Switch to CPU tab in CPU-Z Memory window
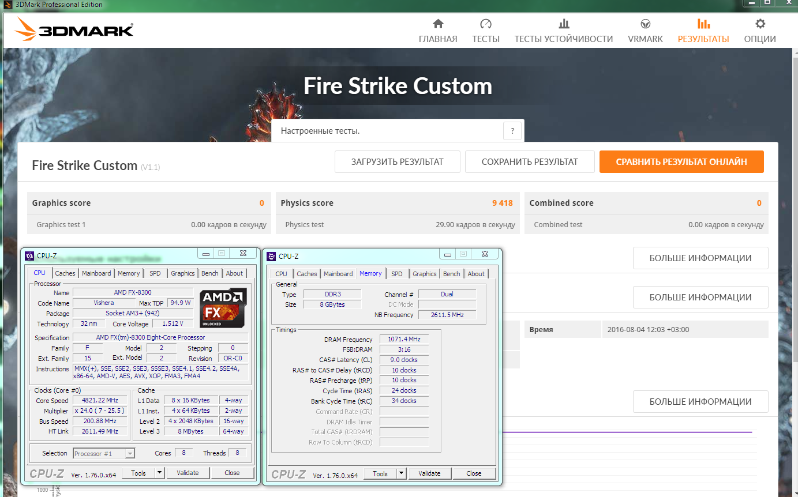Screen dimensions: 798x497 coord(281,274)
